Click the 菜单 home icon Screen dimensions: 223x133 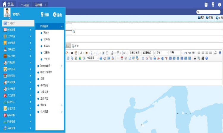4,4
